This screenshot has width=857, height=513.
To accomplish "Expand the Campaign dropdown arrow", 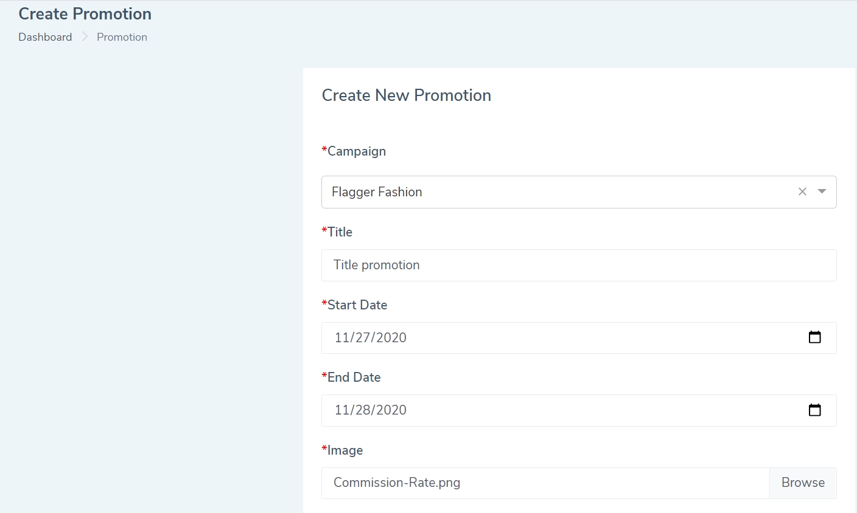I will click(822, 191).
